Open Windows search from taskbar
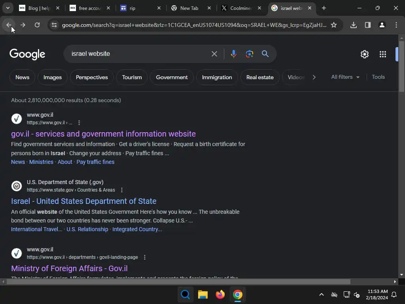The image size is (405, 304). 185,294
